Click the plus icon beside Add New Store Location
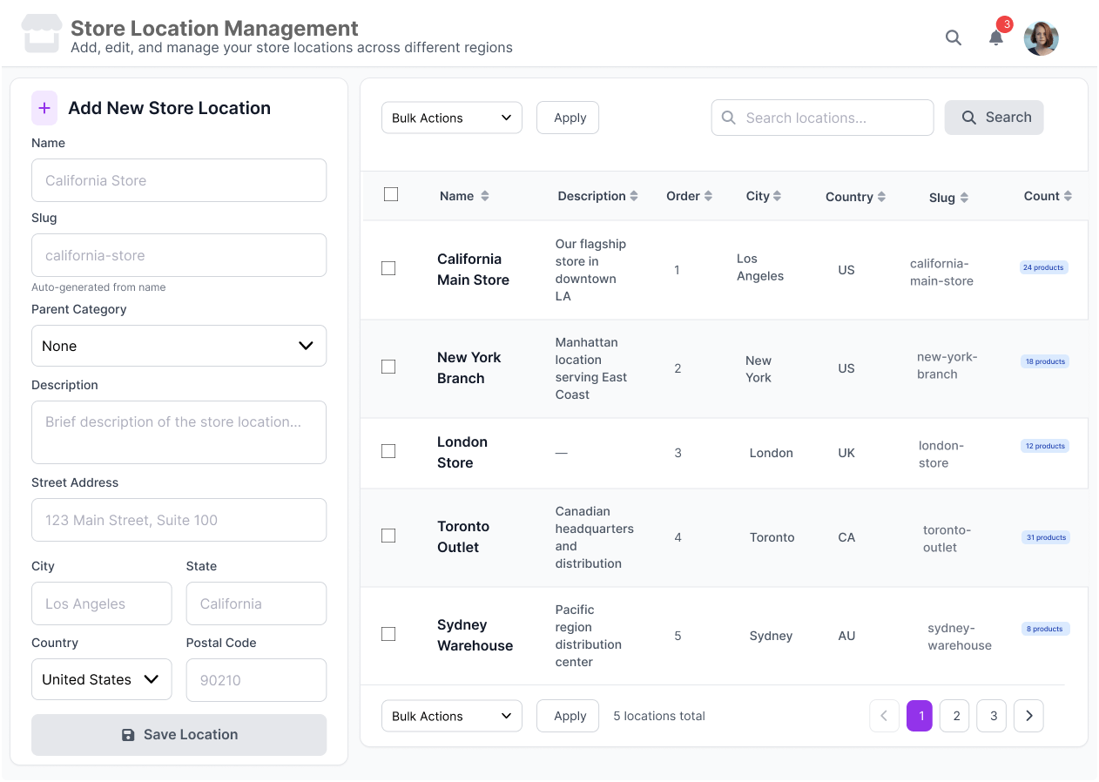1099x782 pixels. click(x=44, y=107)
